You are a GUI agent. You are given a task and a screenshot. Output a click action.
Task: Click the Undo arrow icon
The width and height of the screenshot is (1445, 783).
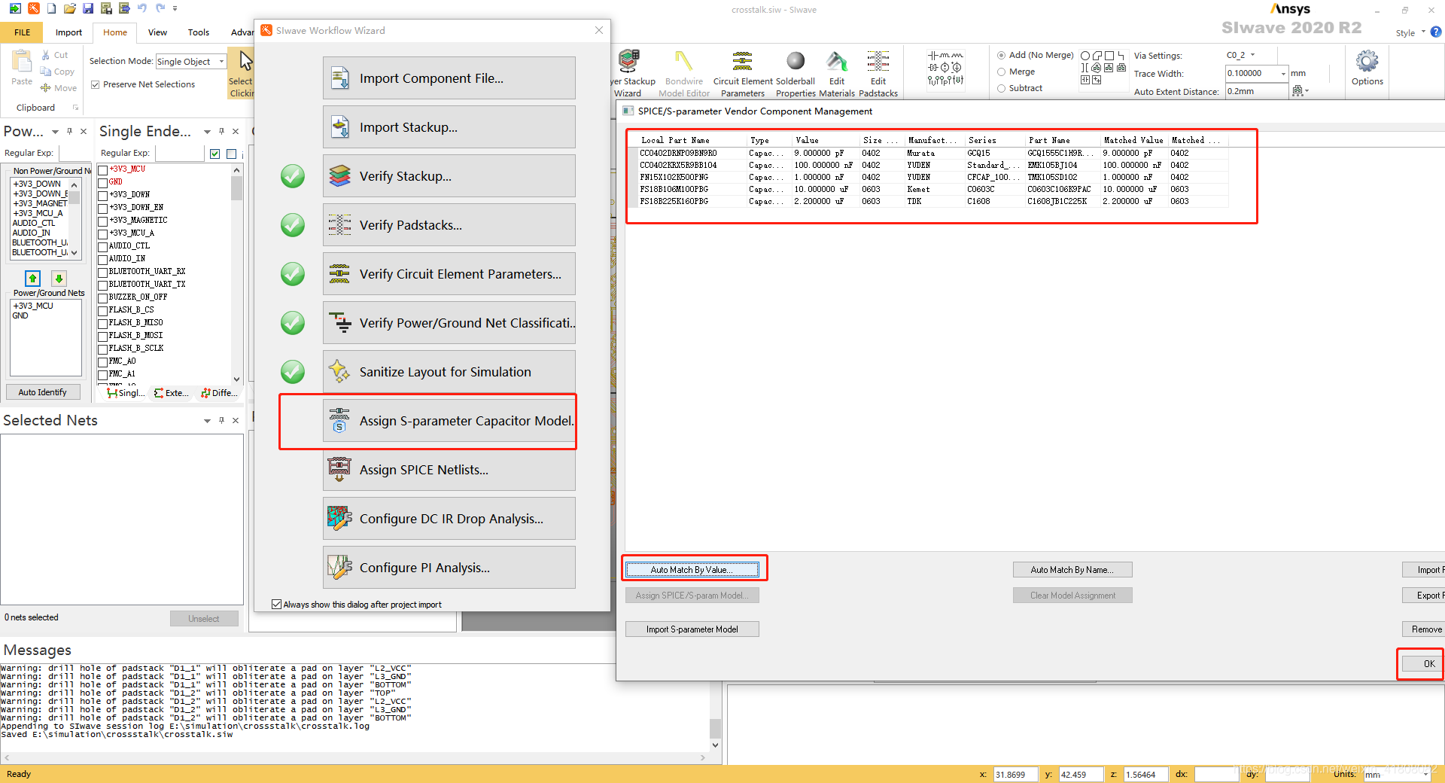click(142, 8)
